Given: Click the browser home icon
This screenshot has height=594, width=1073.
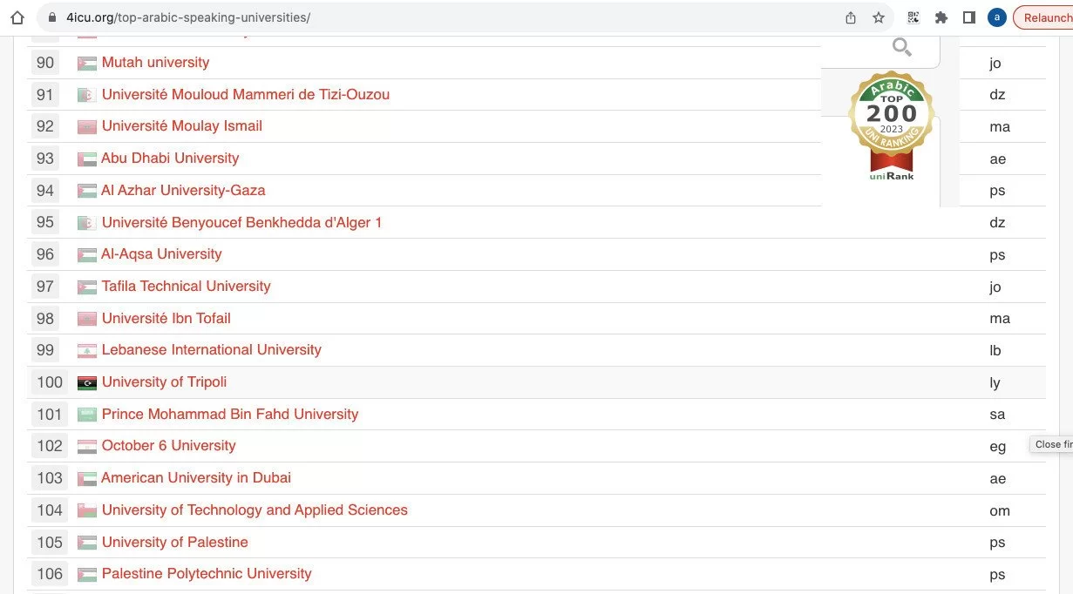Looking at the screenshot, I should pyautogui.click(x=17, y=17).
